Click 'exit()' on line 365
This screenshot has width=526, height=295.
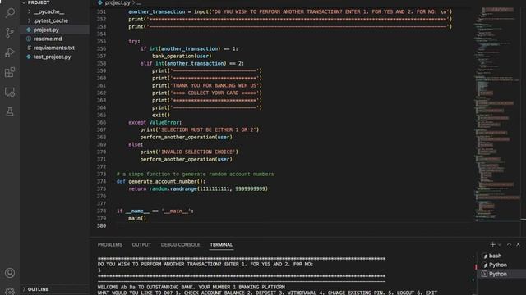coord(161,115)
